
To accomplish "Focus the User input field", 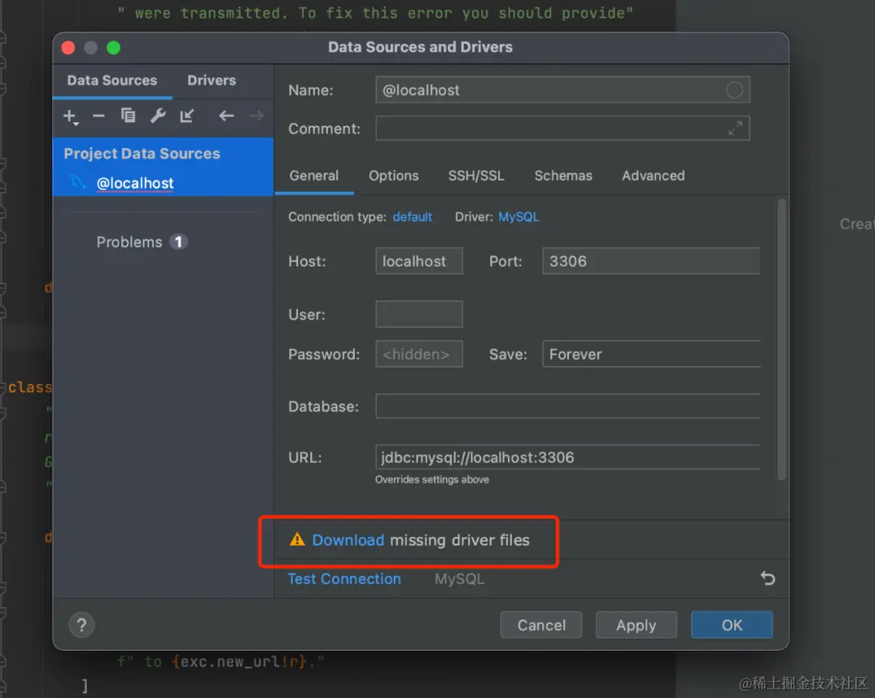I will (x=419, y=314).
